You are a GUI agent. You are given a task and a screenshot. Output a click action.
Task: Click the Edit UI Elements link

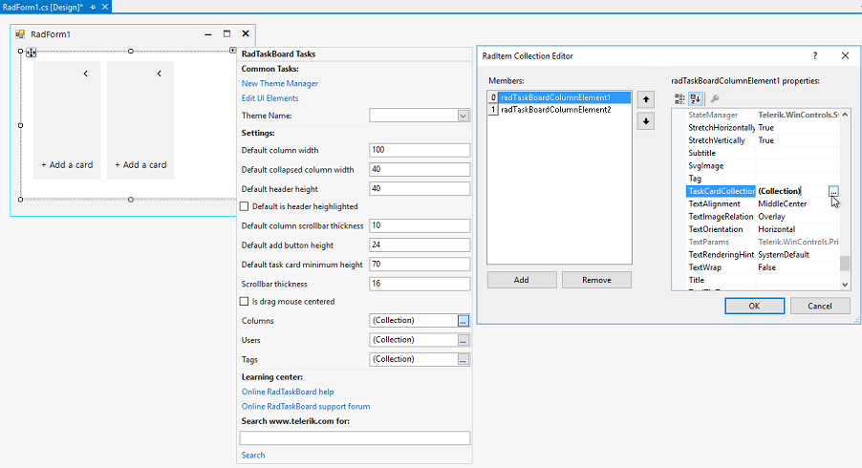[x=269, y=98]
